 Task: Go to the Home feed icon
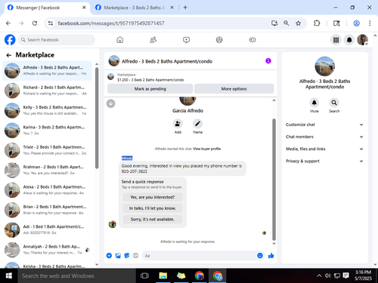pyautogui.click(x=120, y=40)
